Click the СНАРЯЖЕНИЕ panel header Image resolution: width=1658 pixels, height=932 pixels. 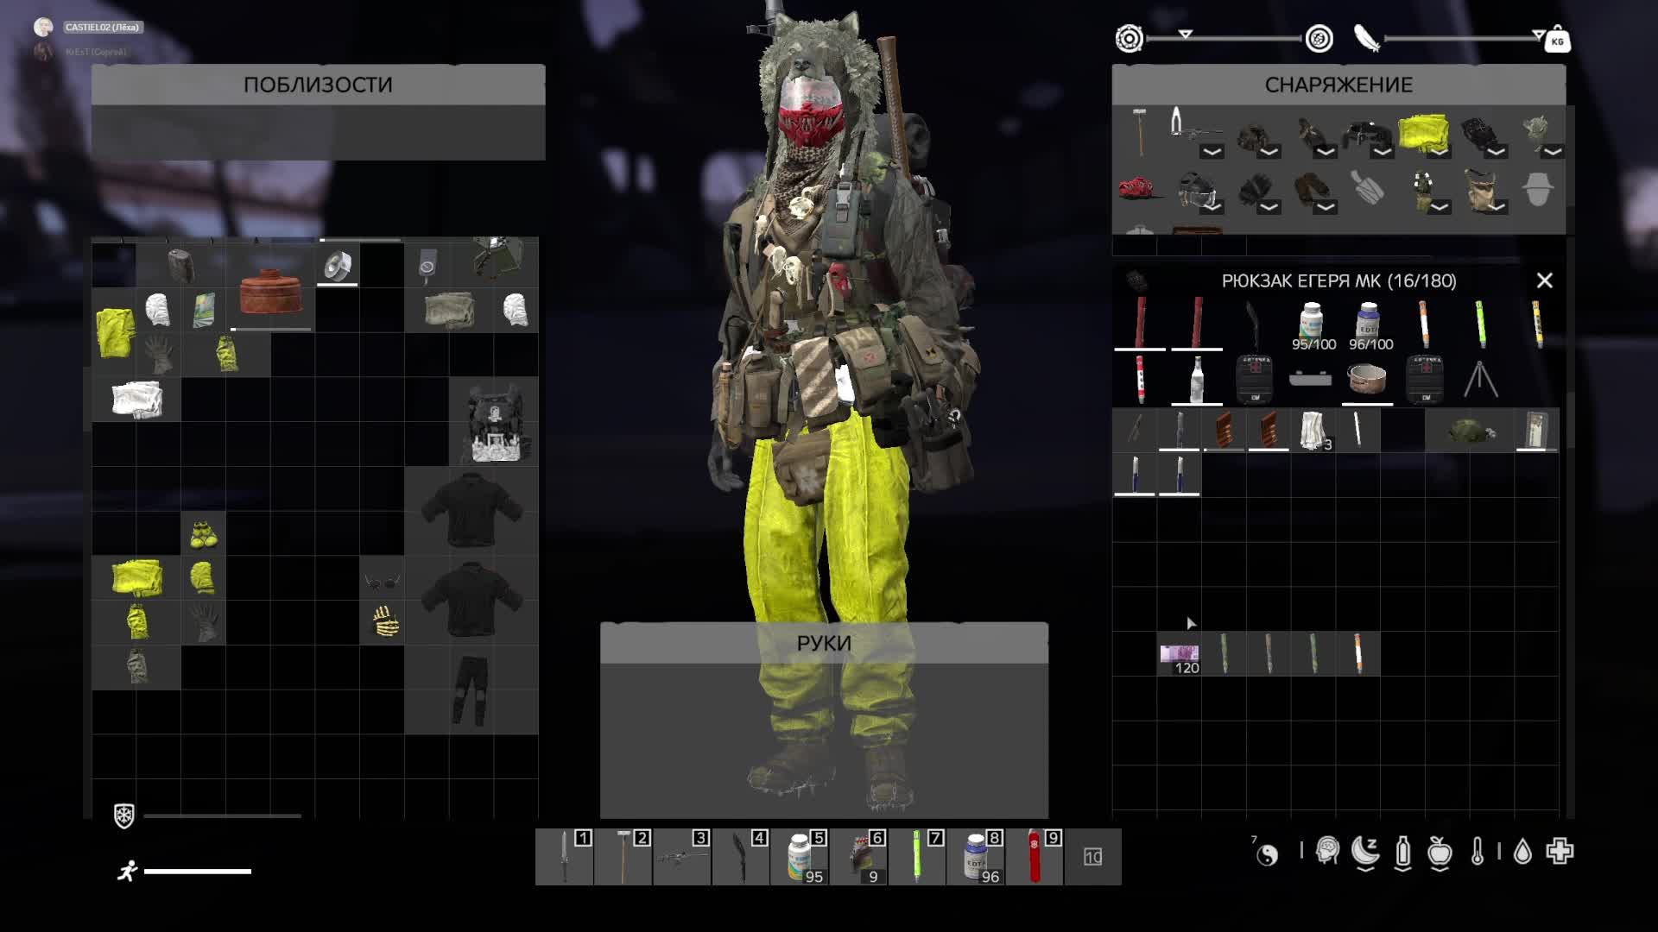(x=1339, y=85)
